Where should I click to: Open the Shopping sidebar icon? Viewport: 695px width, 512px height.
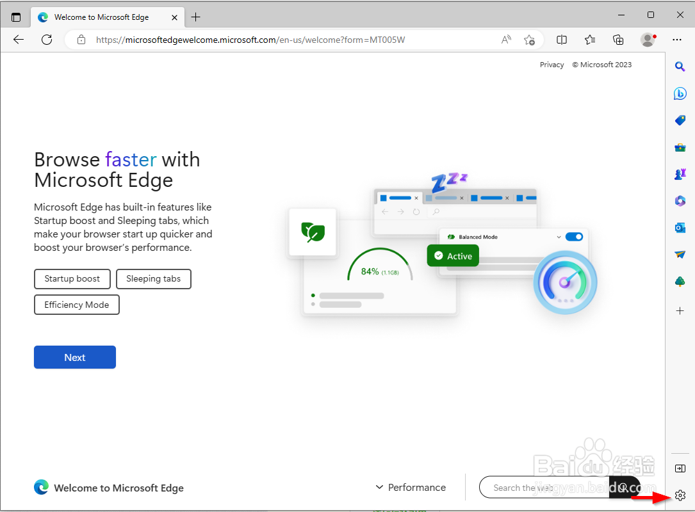[680, 120]
